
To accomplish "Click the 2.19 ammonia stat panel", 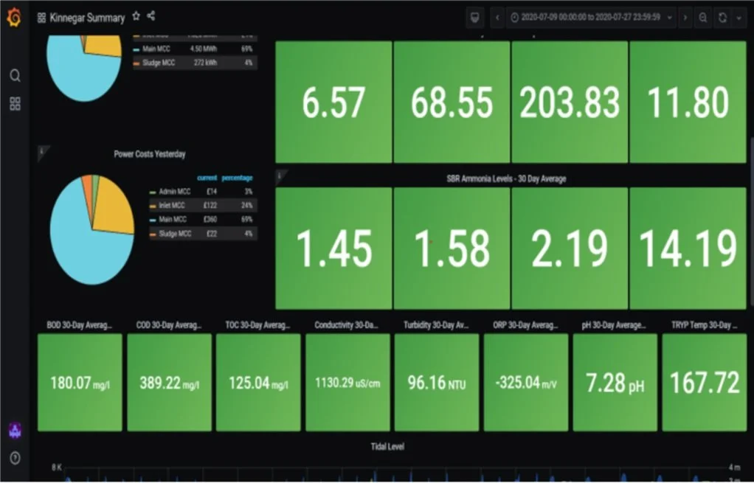I will (x=570, y=248).
